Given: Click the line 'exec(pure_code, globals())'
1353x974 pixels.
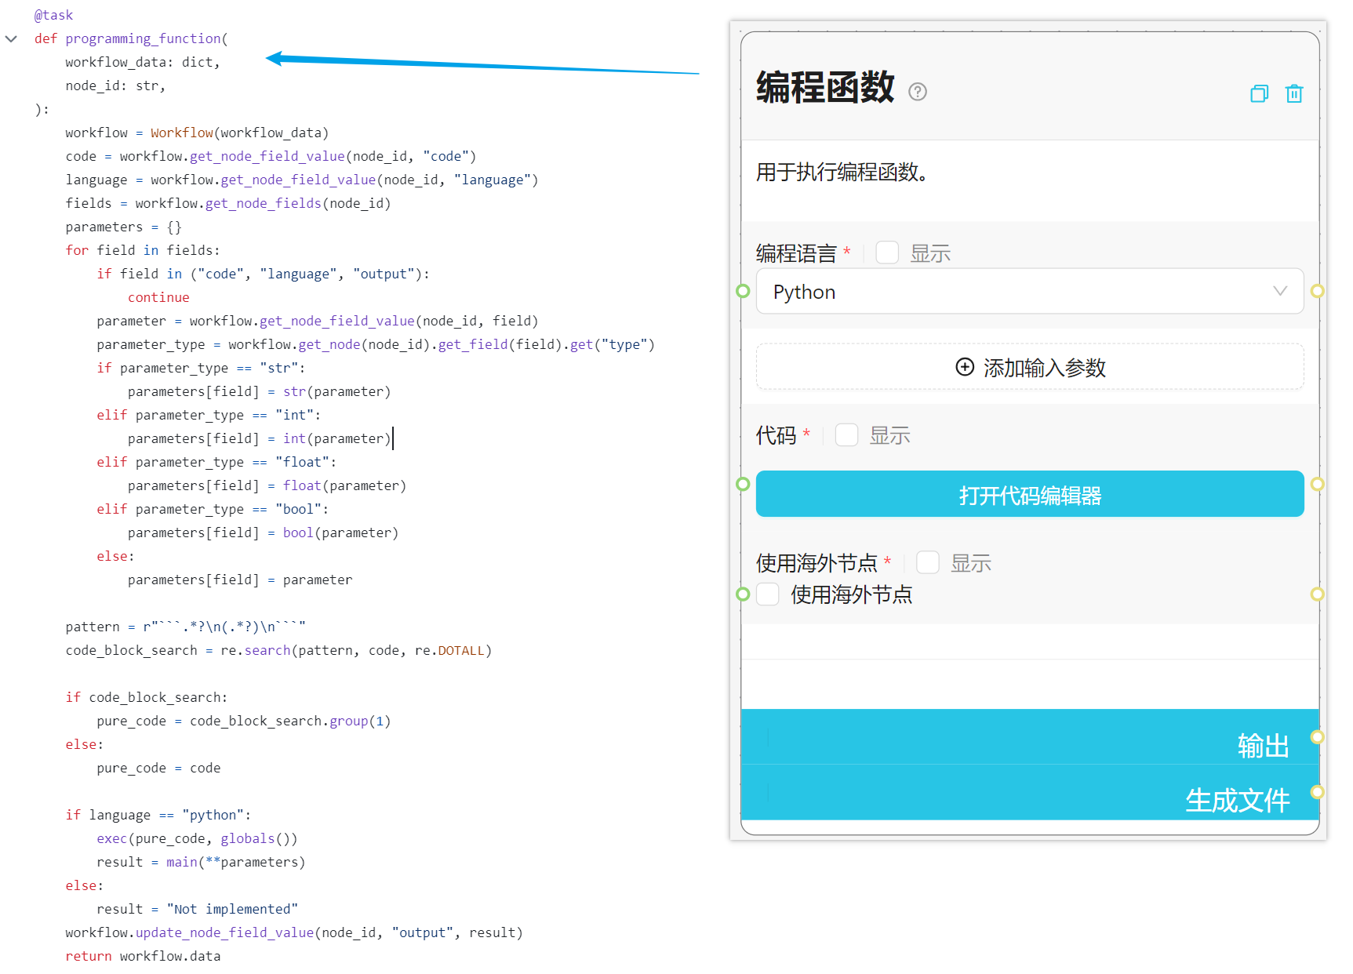Looking at the screenshot, I should click(x=197, y=838).
